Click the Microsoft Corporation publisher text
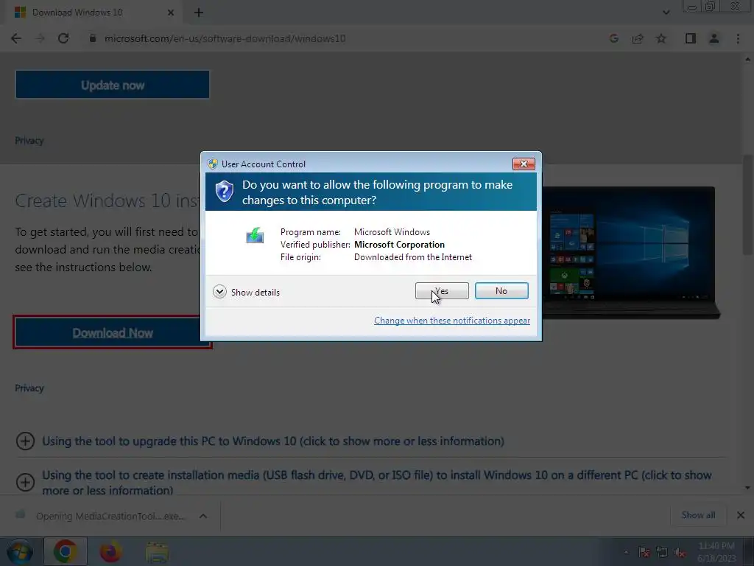The image size is (754, 566). tap(399, 245)
